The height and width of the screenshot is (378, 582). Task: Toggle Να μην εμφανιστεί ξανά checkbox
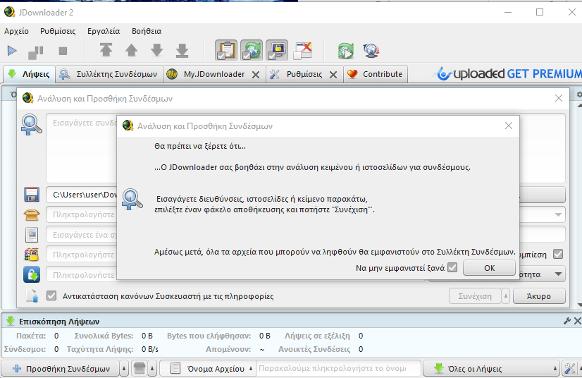pyautogui.click(x=452, y=267)
